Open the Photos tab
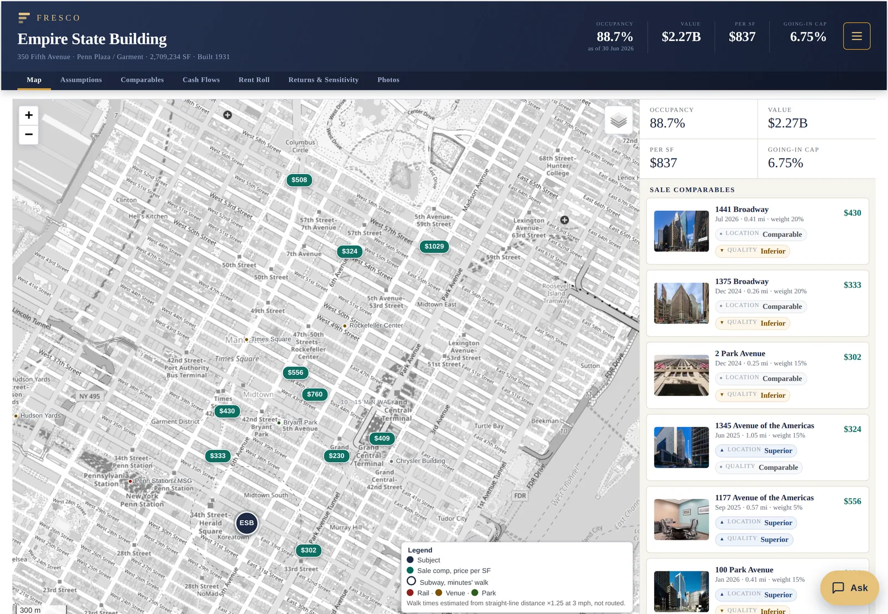This screenshot has width=888, height=614. [x=389, y=80]
